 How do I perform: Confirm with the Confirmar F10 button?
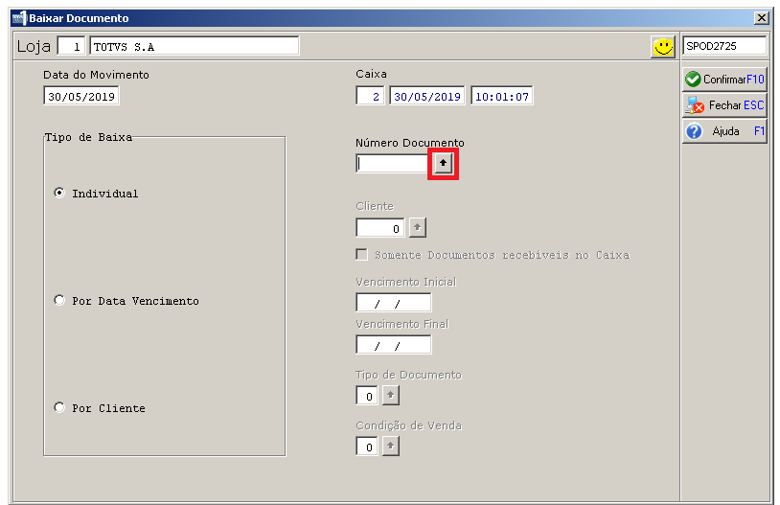(724, 80)
